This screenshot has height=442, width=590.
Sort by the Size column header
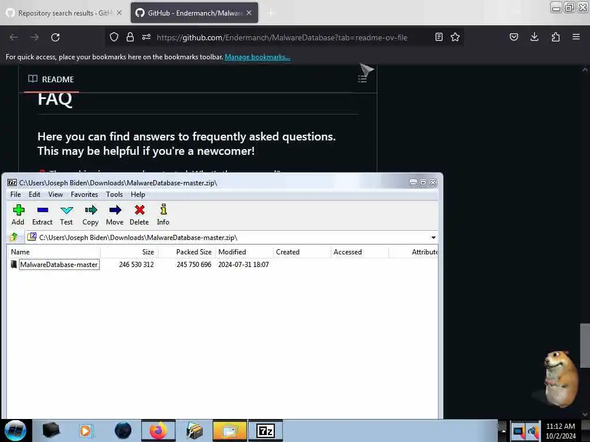129,252
